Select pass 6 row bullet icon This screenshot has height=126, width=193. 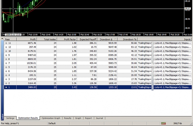pyautogui.click(x=6, y=71)
